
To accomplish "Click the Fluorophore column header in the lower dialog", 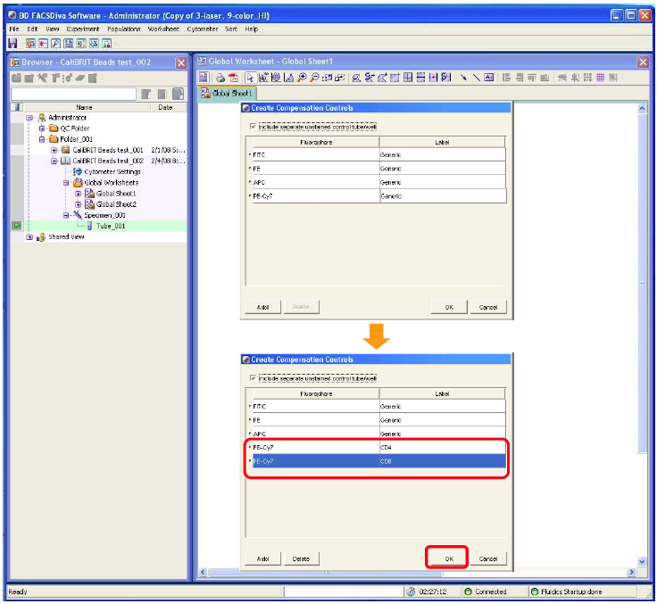I will (x=316, y=393).
